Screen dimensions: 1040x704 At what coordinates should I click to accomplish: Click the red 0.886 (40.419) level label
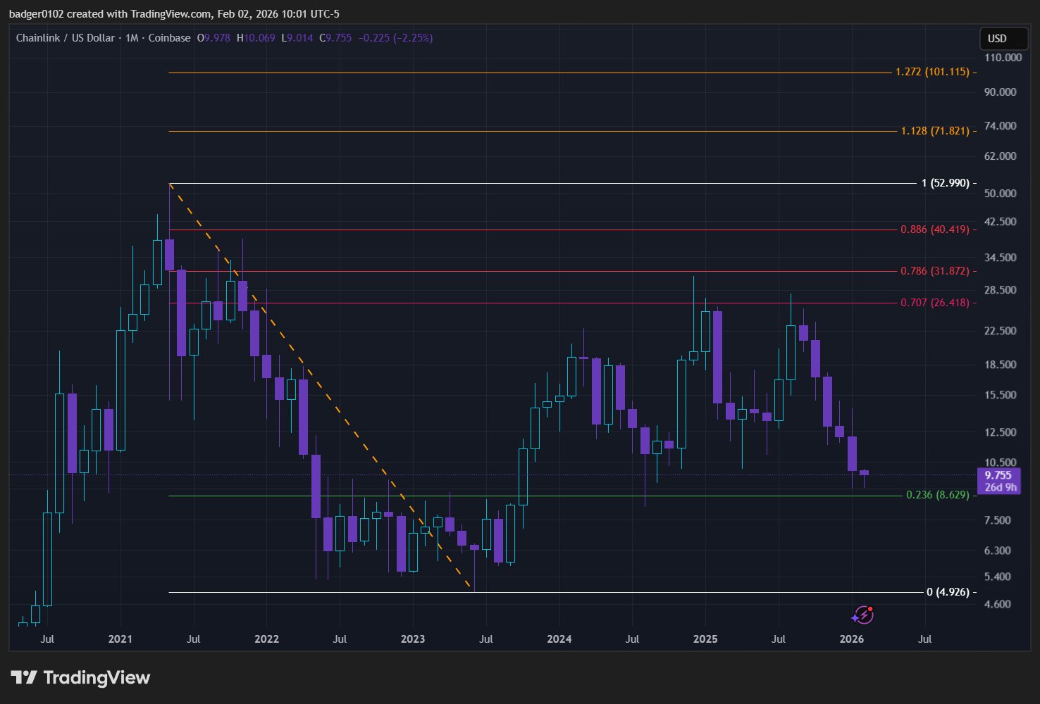934,230
